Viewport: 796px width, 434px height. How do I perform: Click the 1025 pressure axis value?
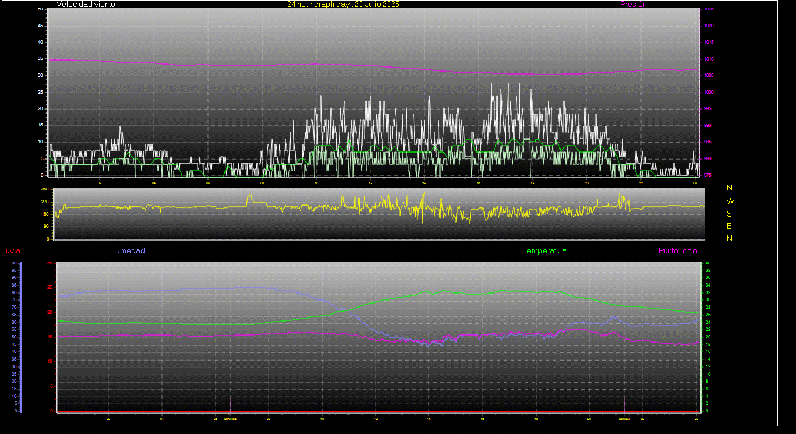[x=708, y=9]
